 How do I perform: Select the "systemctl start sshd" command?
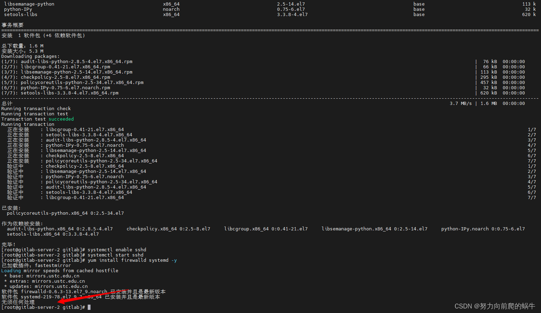[x=116, y=255]
